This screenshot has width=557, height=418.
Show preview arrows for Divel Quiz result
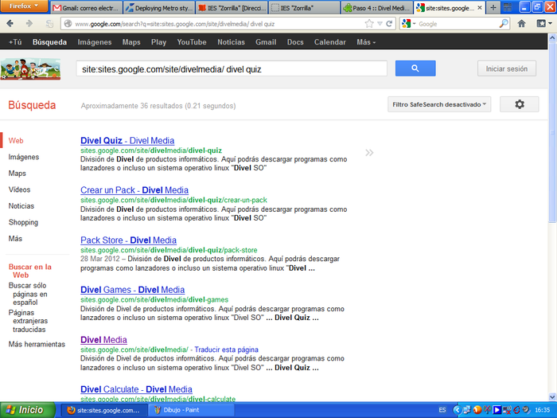coord(369,153)
